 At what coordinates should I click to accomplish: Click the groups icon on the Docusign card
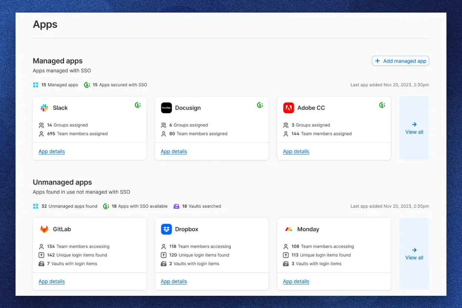pyautogui.click(x=164, y=125)
